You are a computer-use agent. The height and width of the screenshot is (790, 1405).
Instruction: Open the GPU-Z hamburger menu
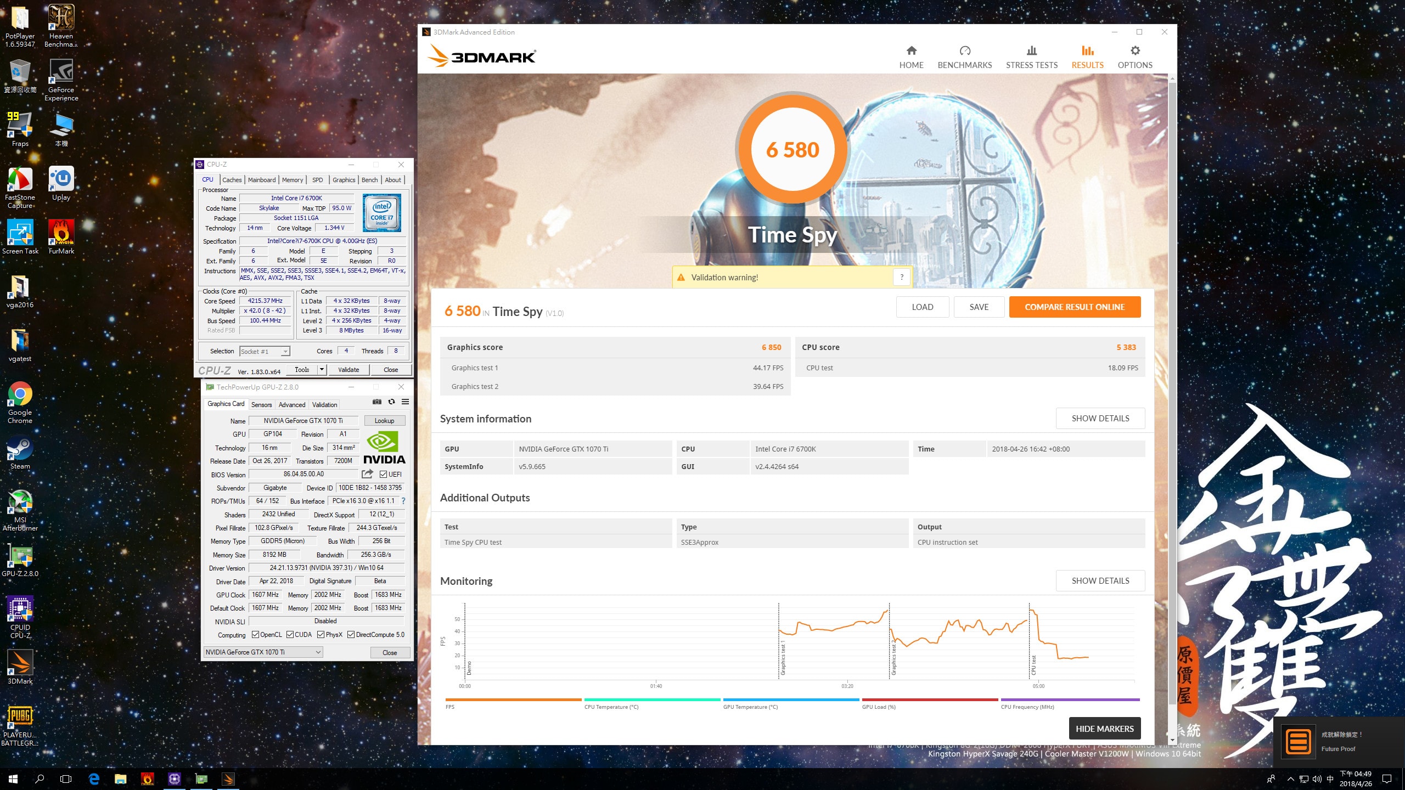405,402
